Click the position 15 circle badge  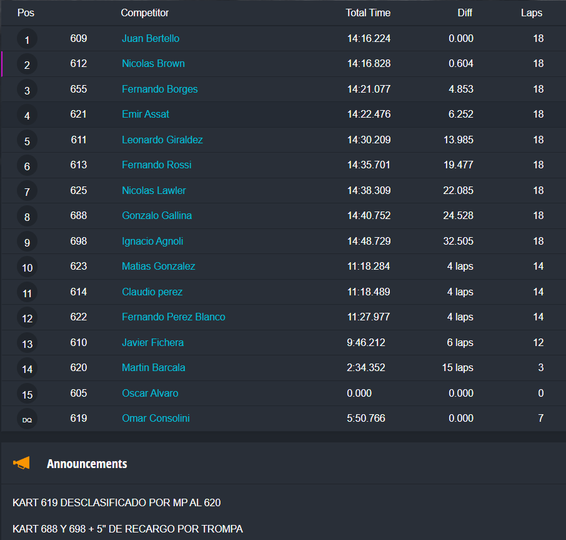click(x=27, y=394)
